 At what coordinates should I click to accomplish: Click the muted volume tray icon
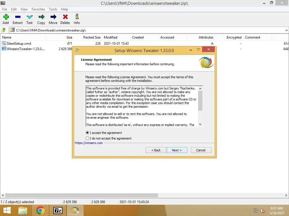click(x=262, y=211)
